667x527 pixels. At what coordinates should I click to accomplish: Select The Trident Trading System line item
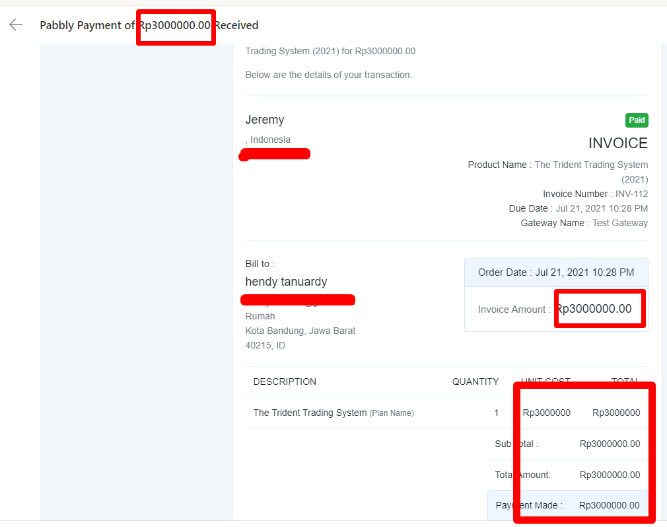tap(310, 413)
